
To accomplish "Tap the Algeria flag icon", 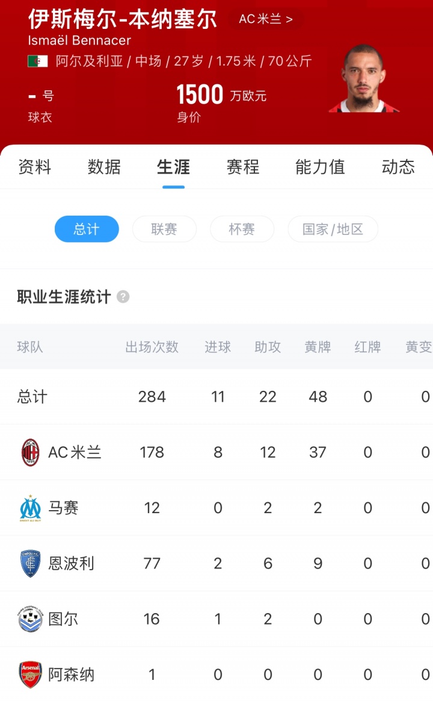I will (x=37, y=61).
